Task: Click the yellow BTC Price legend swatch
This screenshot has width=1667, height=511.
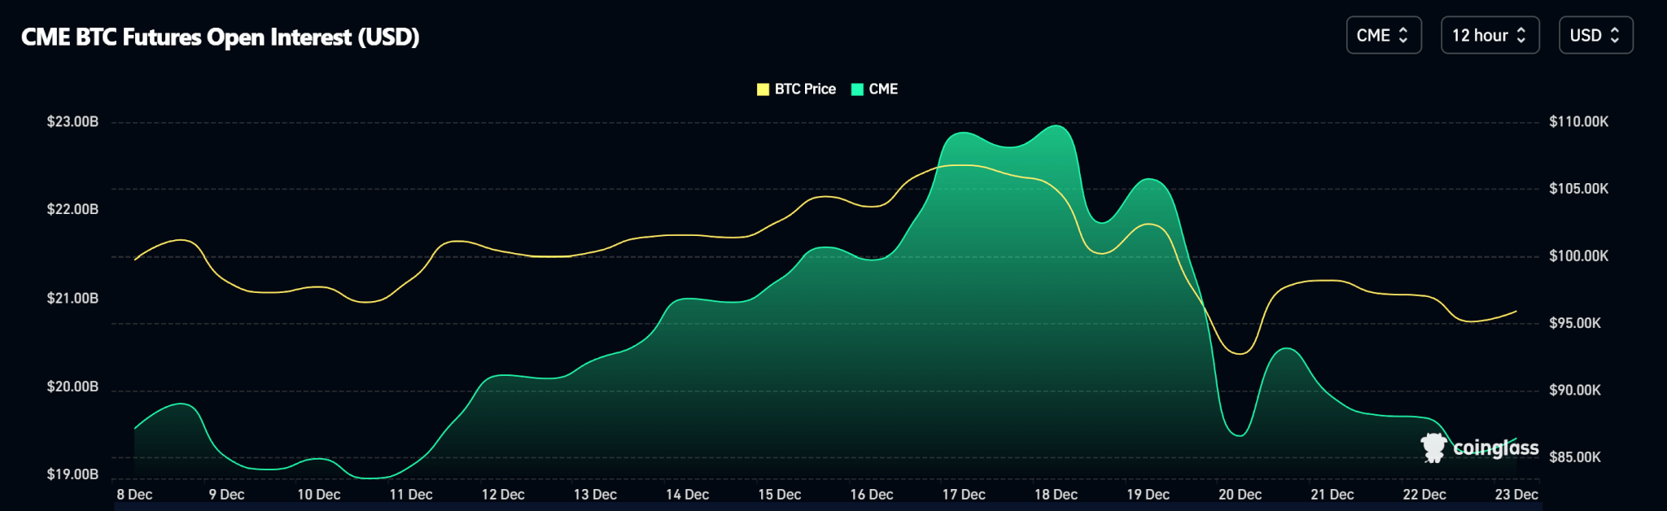Action: click(763, 90)
